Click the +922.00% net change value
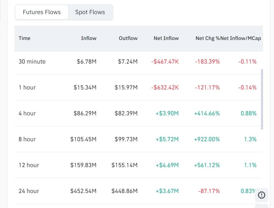 point(207,139)
